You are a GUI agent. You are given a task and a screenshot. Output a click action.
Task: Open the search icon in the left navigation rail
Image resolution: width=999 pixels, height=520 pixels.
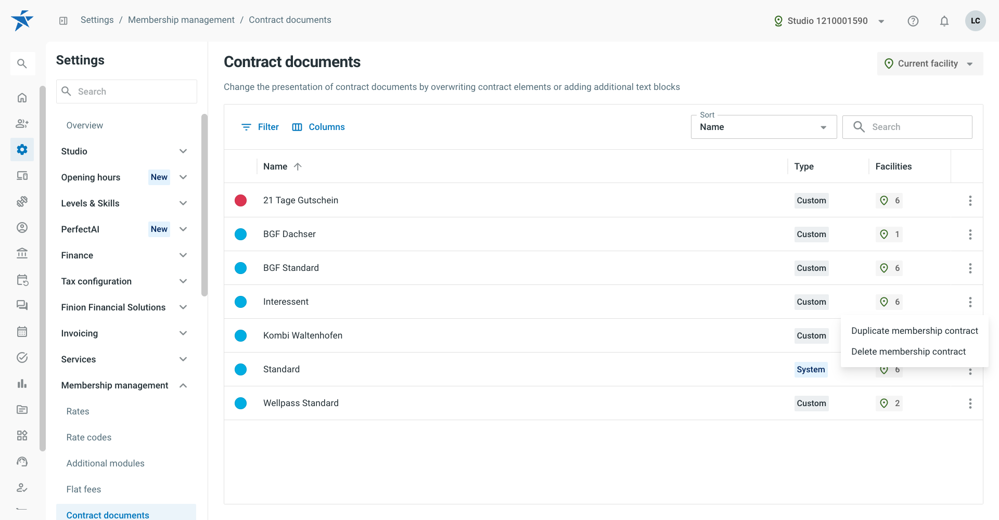[22, 63]
